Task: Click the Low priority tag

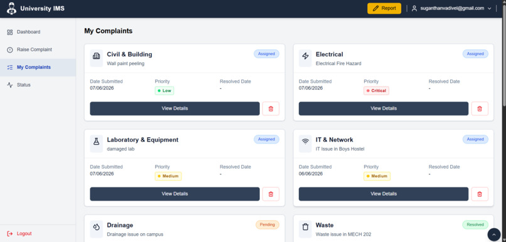Action: pos(164,91)
